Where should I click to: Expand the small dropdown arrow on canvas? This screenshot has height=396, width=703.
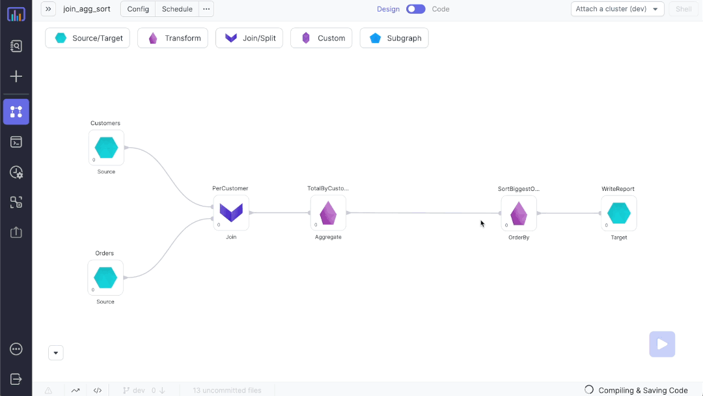tap(56, 353)
